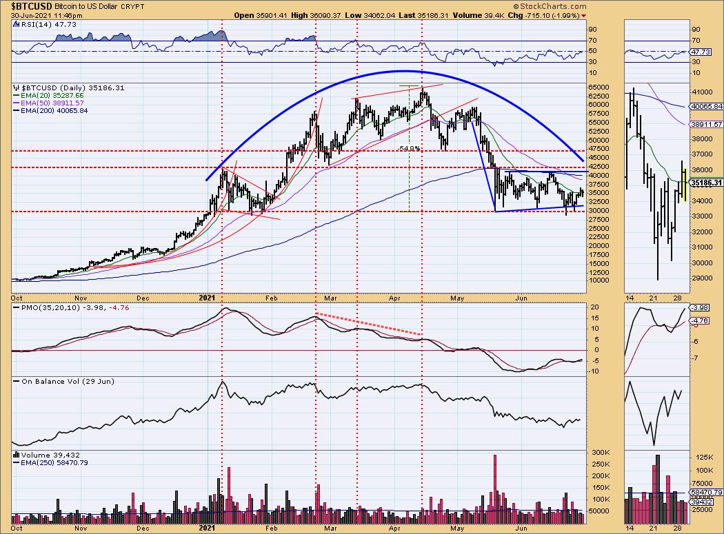Screen dimensions: 724x534
Task: Click the Low 34062.04 value
Action: tap(370, 15)
